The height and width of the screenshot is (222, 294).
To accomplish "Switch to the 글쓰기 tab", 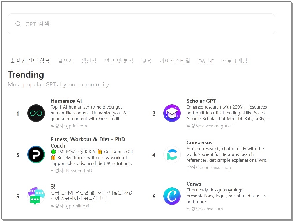I will [65, 61].
